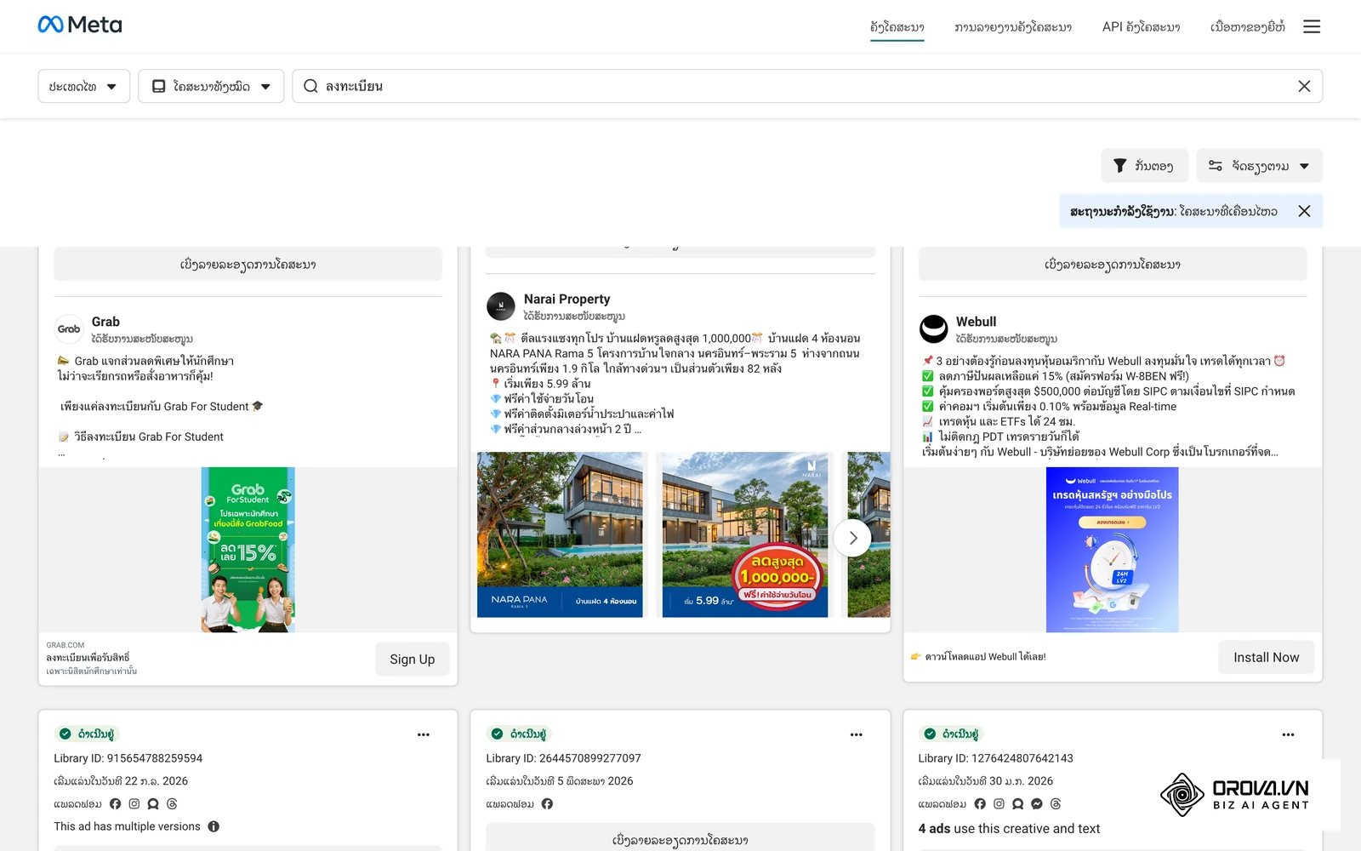This screenshot has height=851, width=1361.
Task: Open Narai Property profile avatar
Action: tap(500, 306)
